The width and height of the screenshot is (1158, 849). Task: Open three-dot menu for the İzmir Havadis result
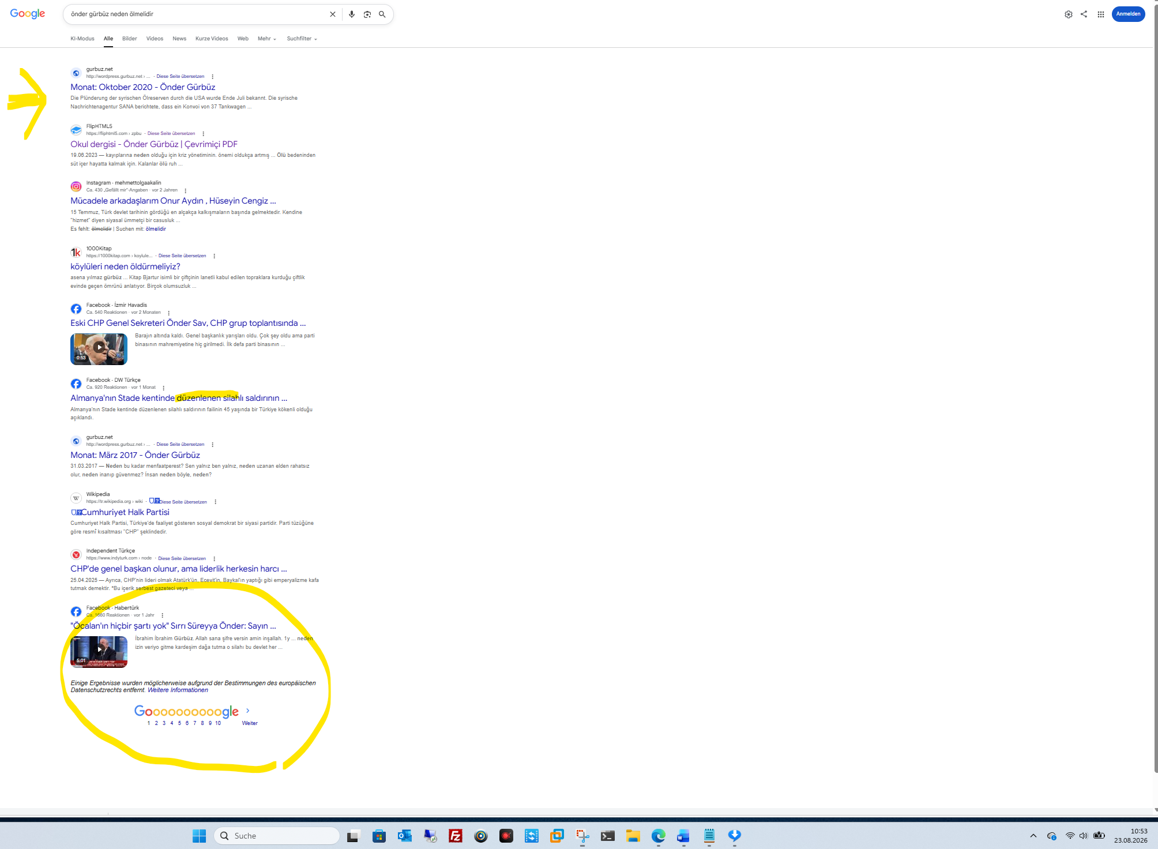point(169,313)
